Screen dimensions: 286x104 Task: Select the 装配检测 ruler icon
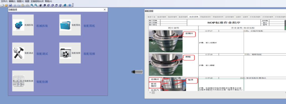tap(19, 81)
